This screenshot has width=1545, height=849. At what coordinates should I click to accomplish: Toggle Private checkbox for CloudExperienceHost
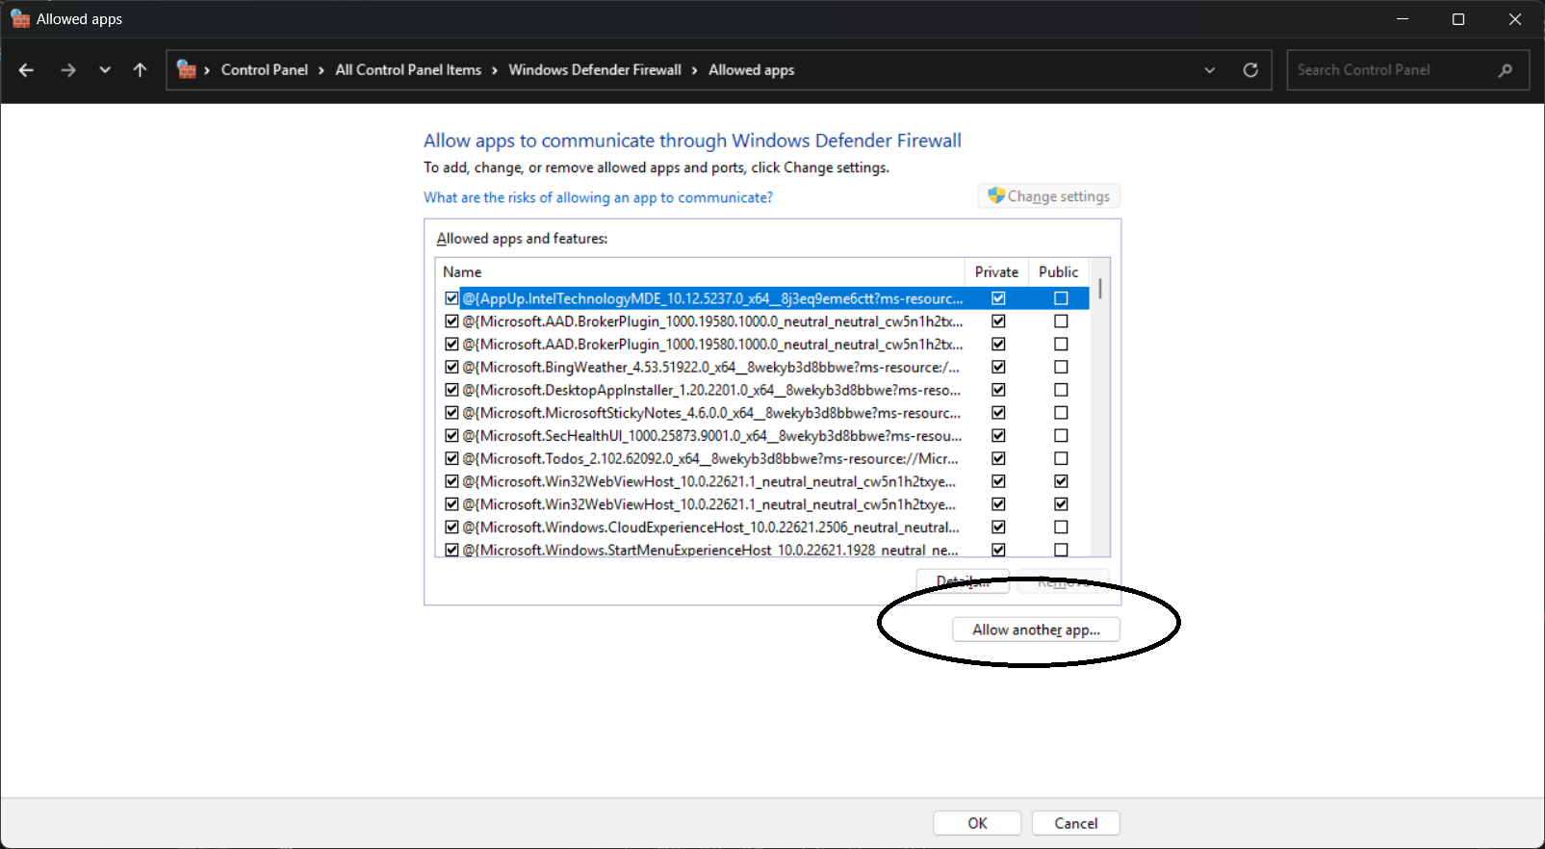[998, 527]
